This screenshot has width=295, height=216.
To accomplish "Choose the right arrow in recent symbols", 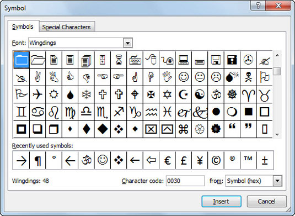I will (x=22, y=160).
